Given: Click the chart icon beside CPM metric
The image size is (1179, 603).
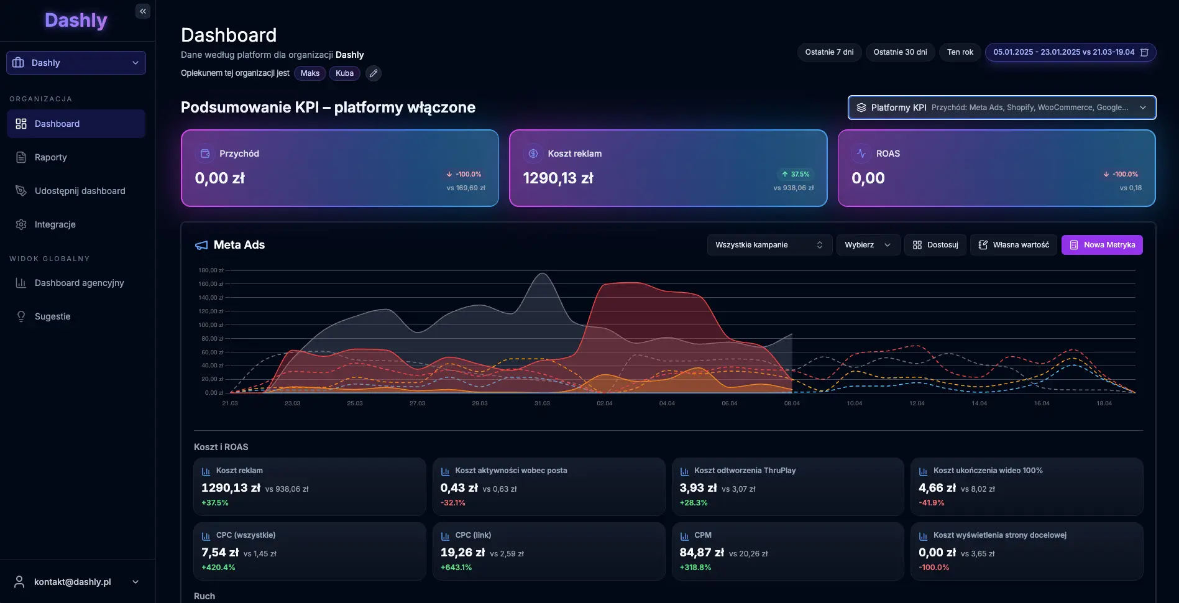Looking at the screenshot, I should point(684,536).
